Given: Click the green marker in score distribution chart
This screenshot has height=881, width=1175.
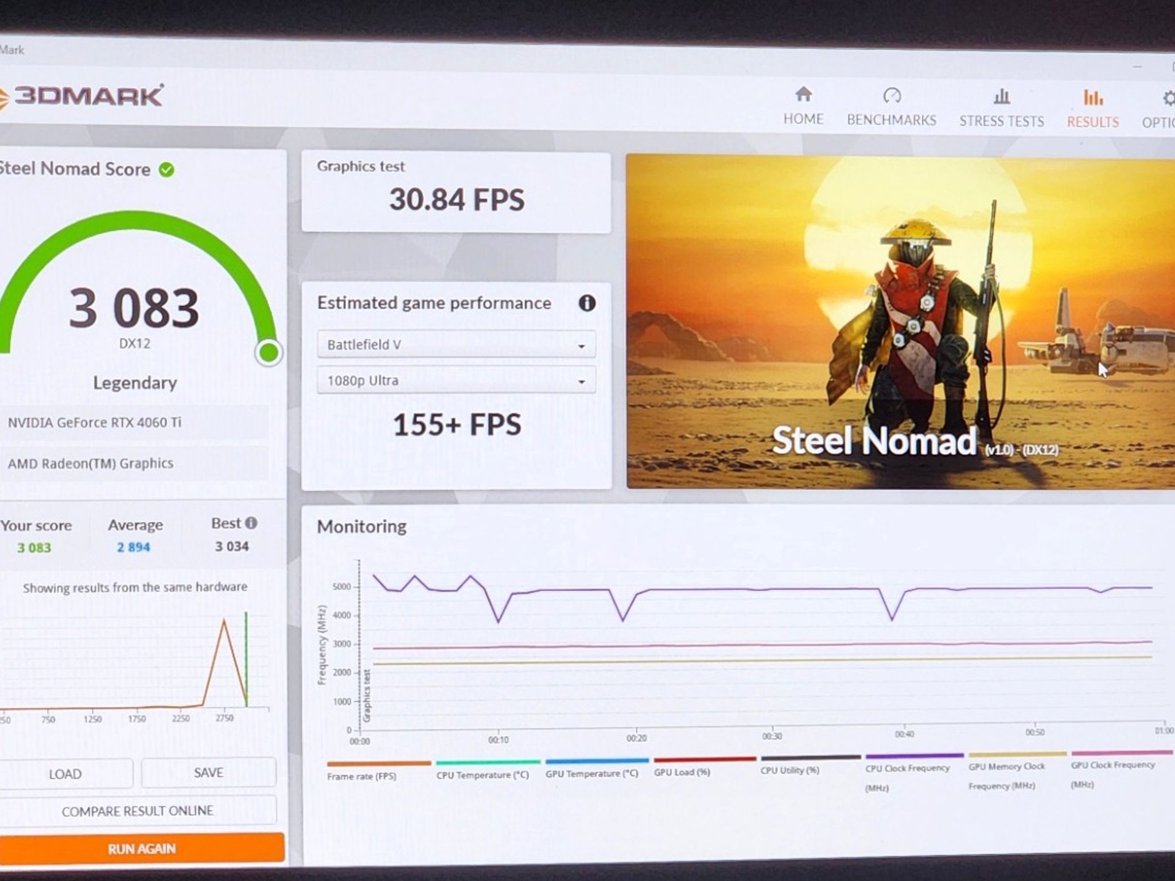Looking at the screenshot, I should [x=246, y=658].
